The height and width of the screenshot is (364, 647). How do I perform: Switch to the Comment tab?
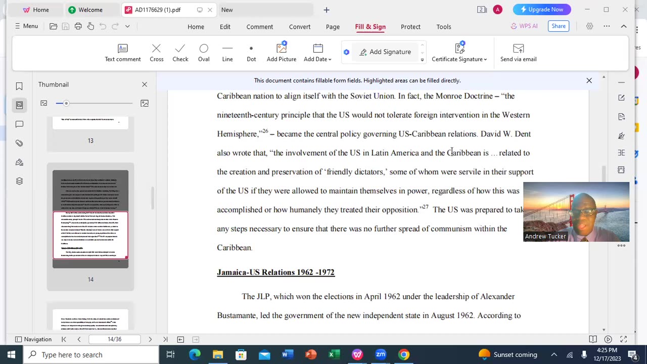tap(260, 27)
